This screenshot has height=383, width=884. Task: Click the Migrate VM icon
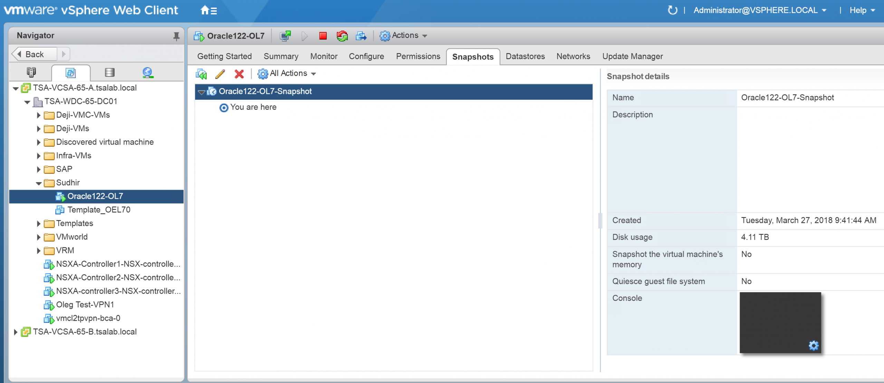(361, 36)
